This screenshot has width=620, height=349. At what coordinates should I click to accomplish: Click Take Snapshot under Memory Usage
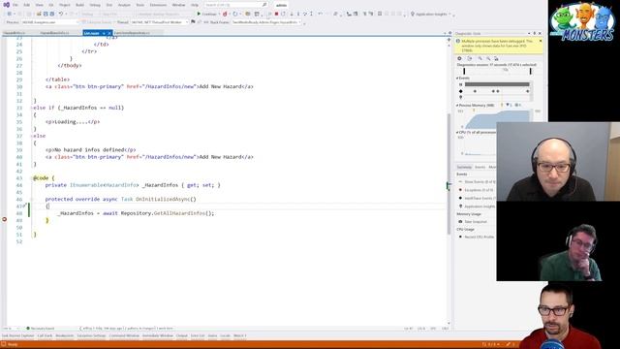(x=476, y=222)
